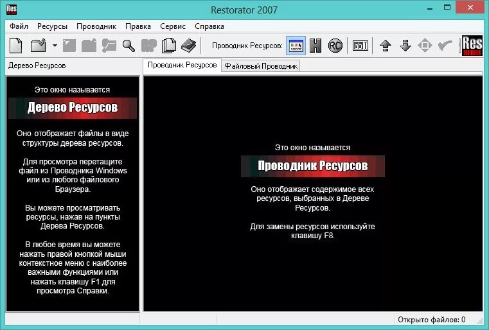Switch to Hex view mode (H icon)
Image resolution: width=489 pixels, height=330 pixels.
coord(316,46)
